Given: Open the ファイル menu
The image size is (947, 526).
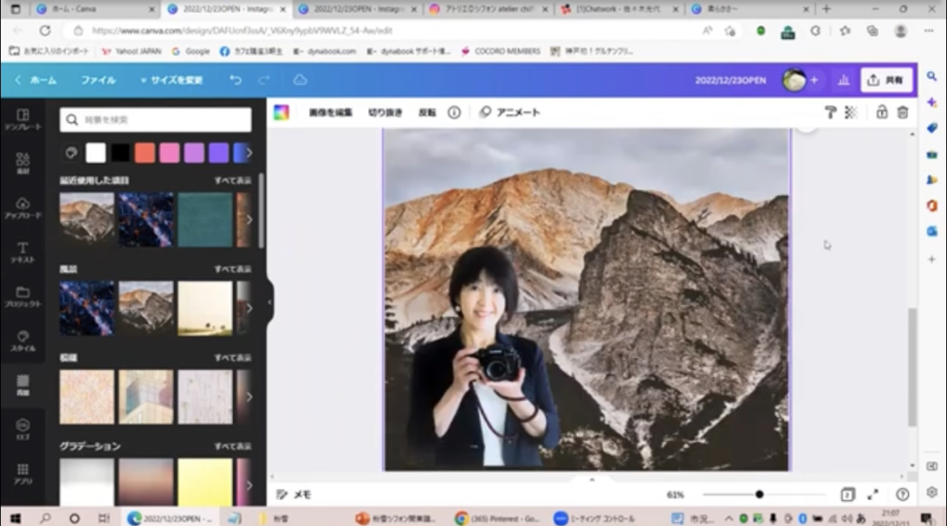Looking at the screenshot, I should [98, 80].
